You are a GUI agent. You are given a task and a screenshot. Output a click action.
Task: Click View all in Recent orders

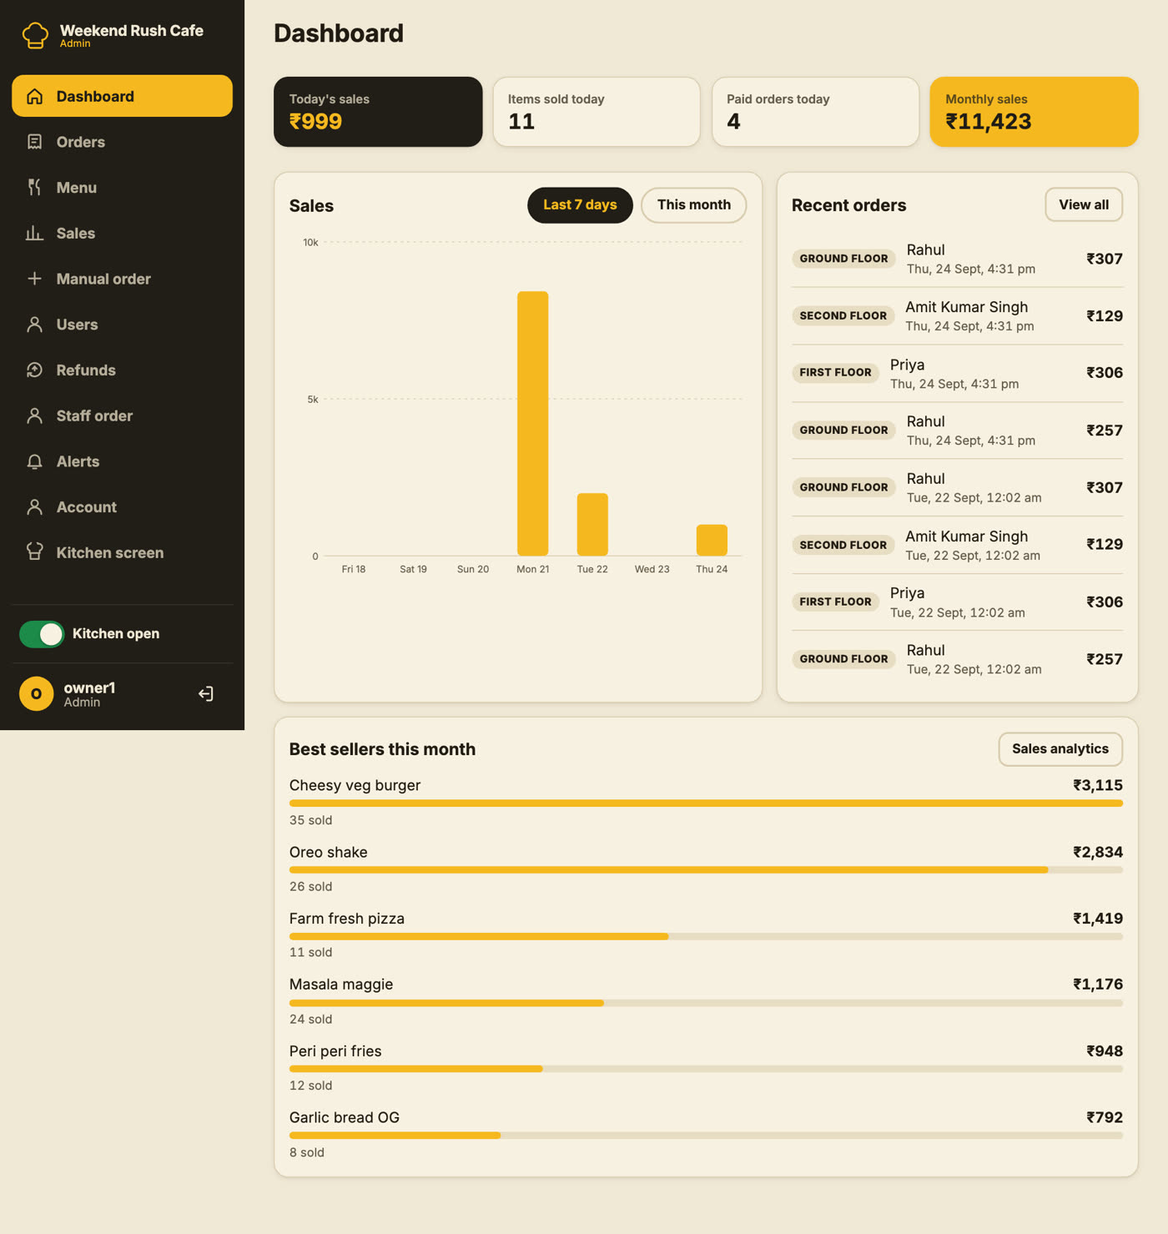pos(1084,205)
